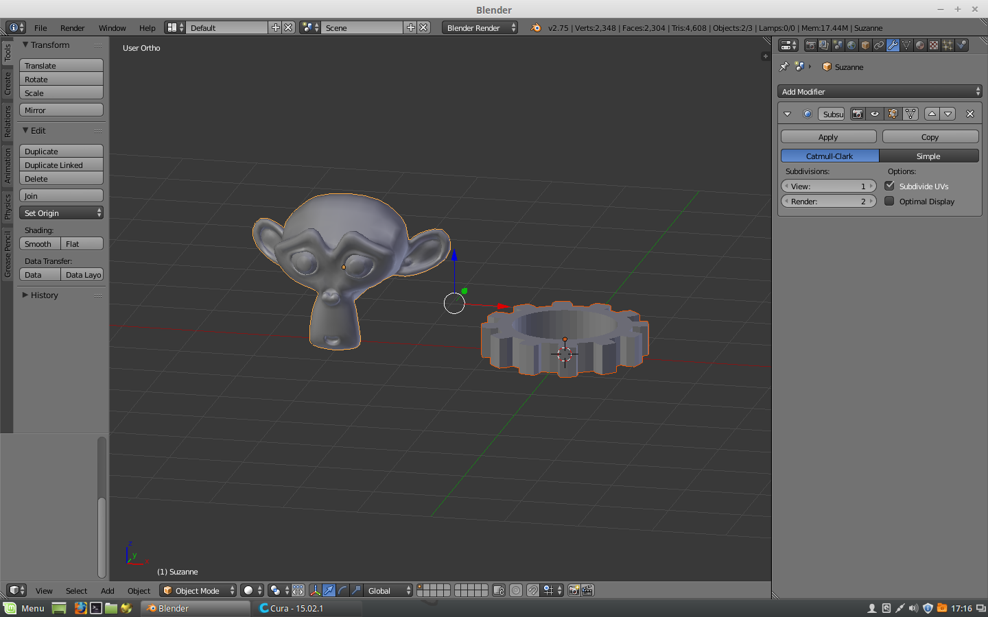Set shading to Smooth
The width and height of the screenshot is (988, 617).
[40, 244]
